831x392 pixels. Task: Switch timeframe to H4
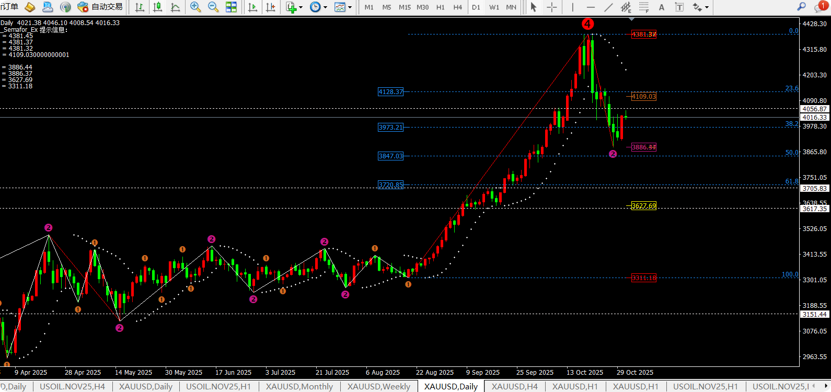click(458, 7)
